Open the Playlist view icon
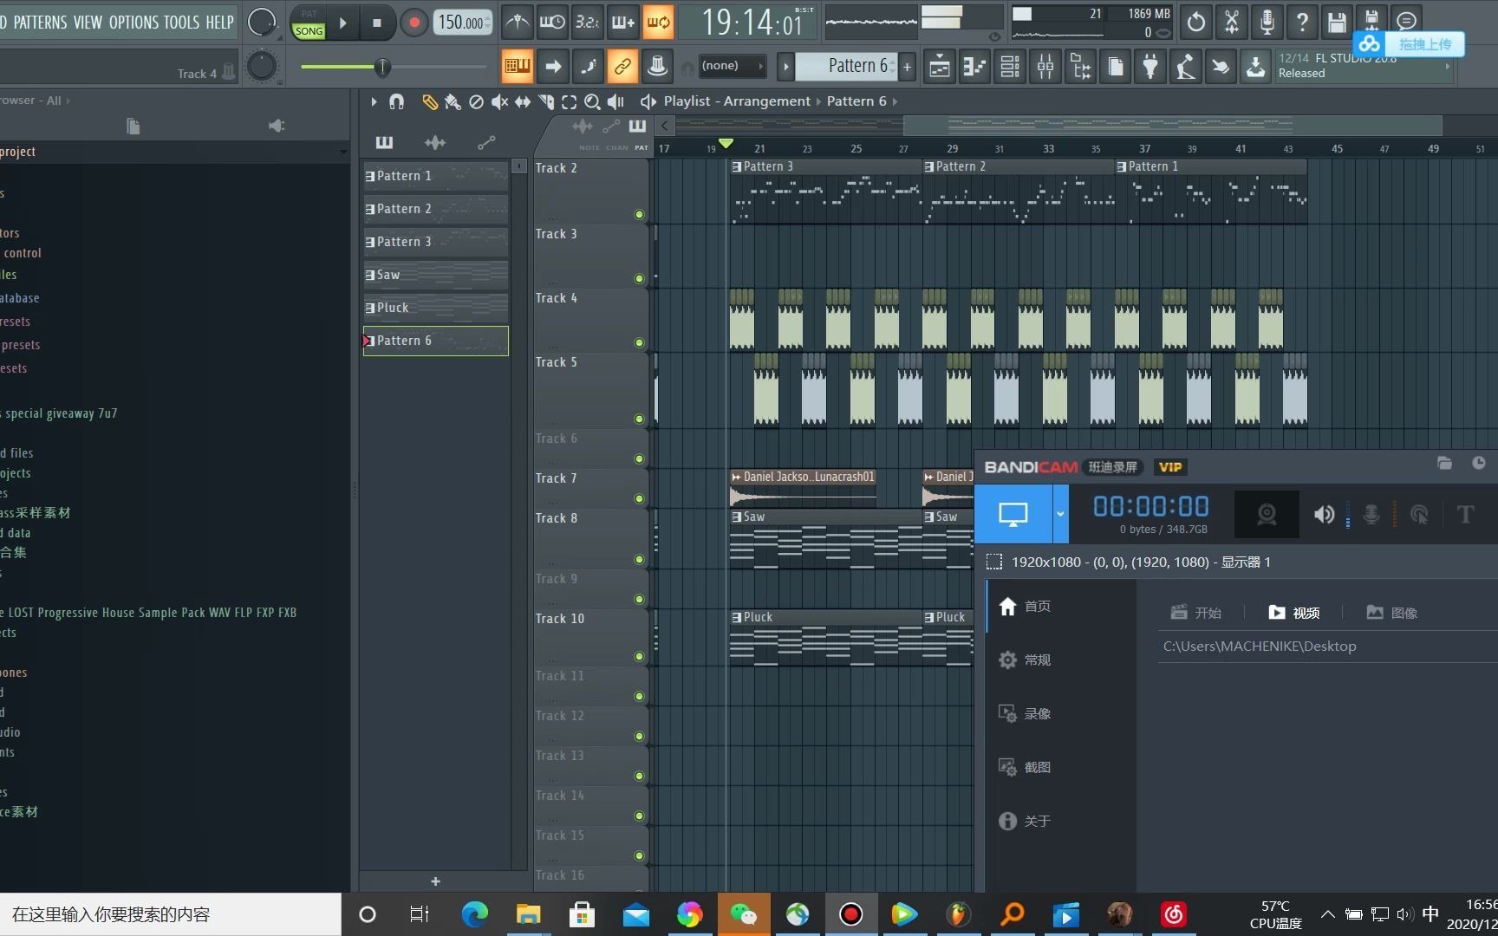 [940, 66]
